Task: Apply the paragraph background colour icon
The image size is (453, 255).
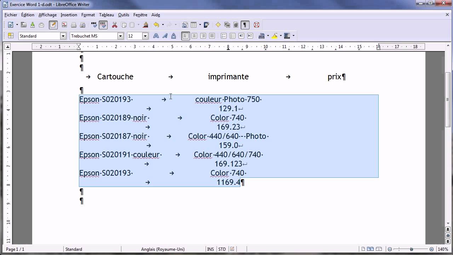Action: (287, 36)
